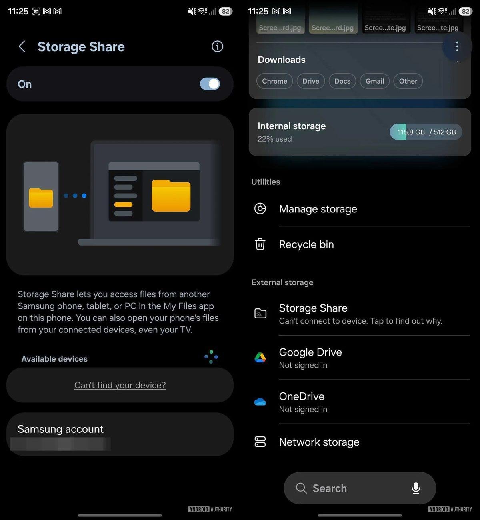480x520 pixels.
Task: Tap the voice search microphone
Action: (416, 488)
